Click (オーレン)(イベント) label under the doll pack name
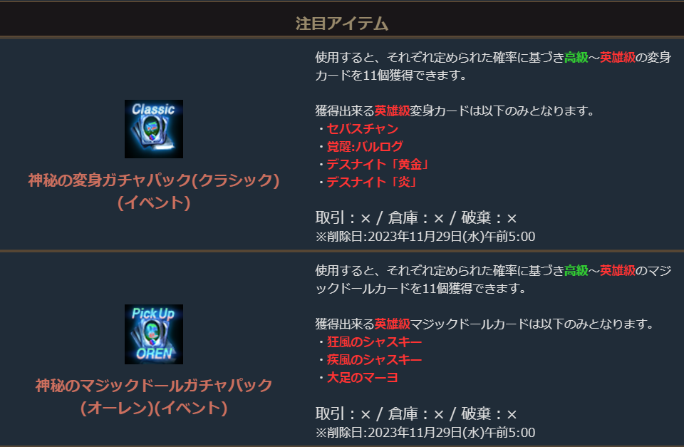Image resolution: width=684 pixels, height=447 pixels. pyautogui.click(x=154, y=409)
